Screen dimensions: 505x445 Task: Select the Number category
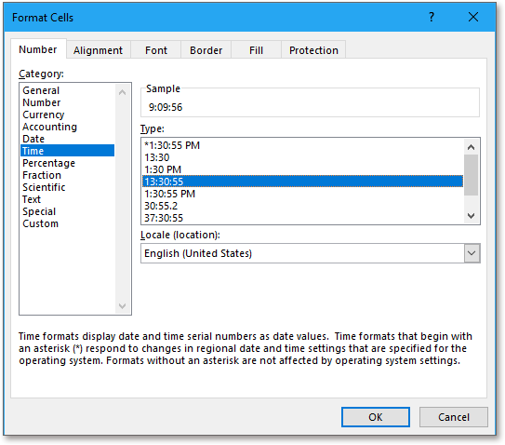pyautogui.click(x=67, y=102)
